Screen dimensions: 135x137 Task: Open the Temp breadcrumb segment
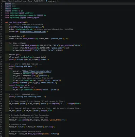point(30,1)
